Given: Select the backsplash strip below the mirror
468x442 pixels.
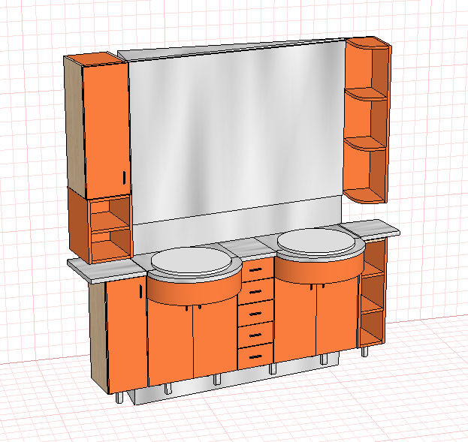Looking at the screenshot, I should (237, 227).
